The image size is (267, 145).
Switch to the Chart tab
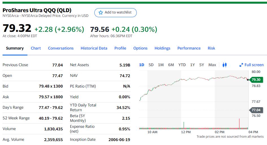coord(36,48)
